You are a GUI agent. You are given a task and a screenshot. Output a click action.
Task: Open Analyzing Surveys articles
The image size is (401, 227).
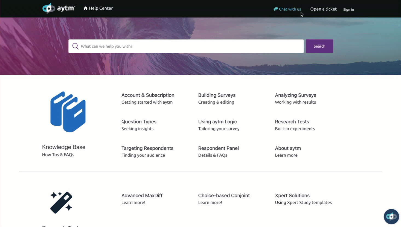pyautogui.click(x=295, y=95)
